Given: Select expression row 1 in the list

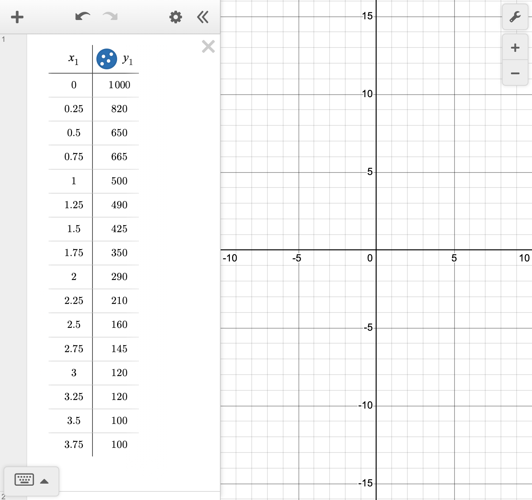Looking at the screenshot, I should coord(4,40).
